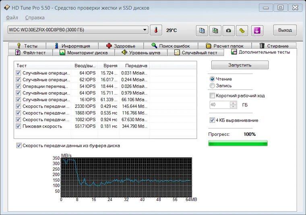This screenshot has width=306, height=215.
Task: Click the 344.790 Мб... transfer value
Action: coord(134,126)
